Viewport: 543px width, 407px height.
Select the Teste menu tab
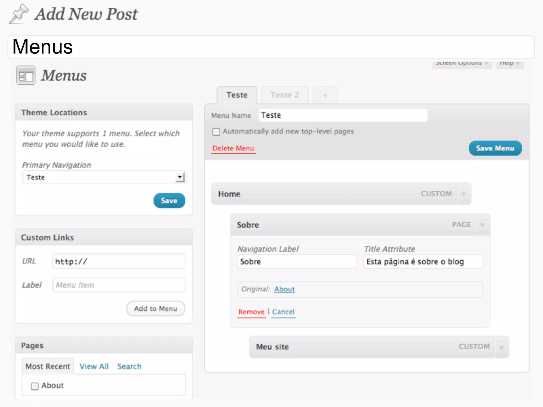(237, 95)
